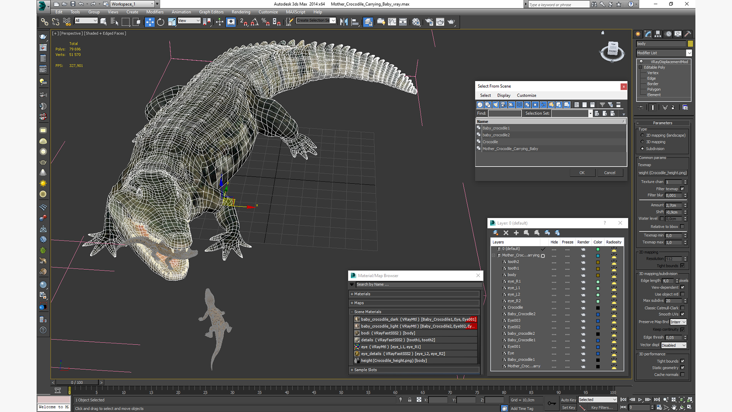This screenshot has height=412, width=732.
Task: Click OK button in Select From Scene
Action: [582, 172]
